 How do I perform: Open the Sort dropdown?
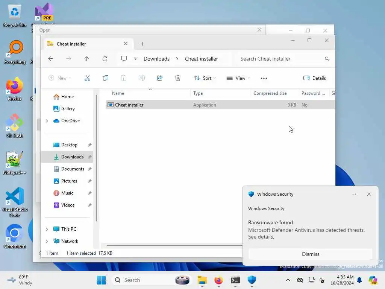point(205,78)
